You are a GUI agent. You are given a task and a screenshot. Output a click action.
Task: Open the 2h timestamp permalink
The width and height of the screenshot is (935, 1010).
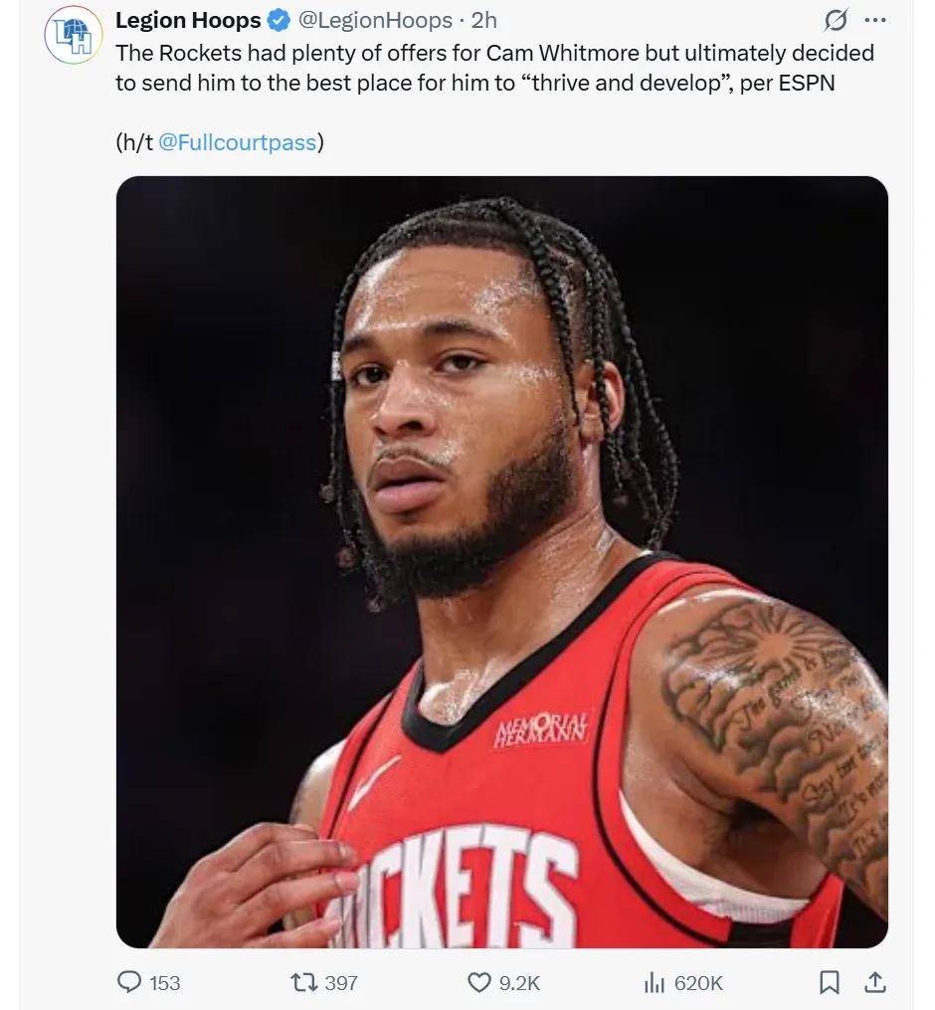pos(483,21)
